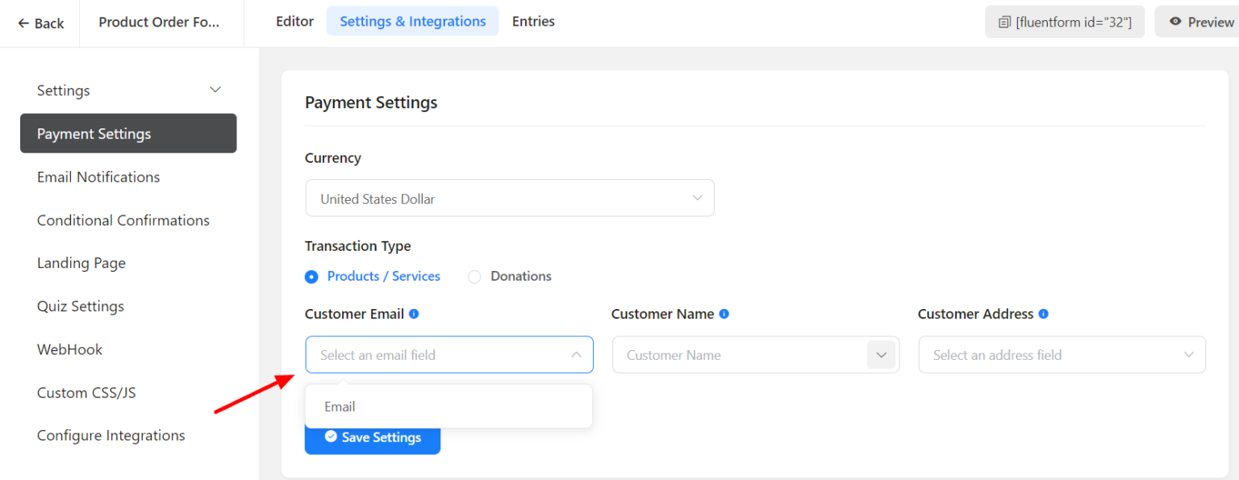
Task: Collapse the Settings sidebar section
Action: point(215,90)
